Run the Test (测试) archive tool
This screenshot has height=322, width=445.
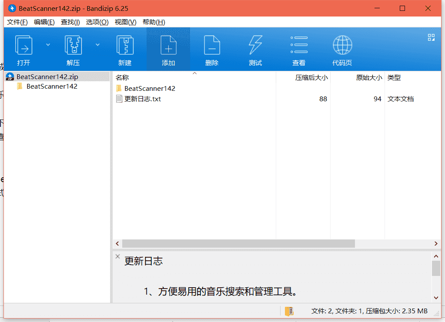(x=255, y=45)
